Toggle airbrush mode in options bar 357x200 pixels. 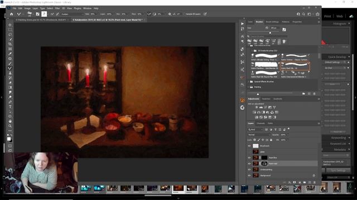pos(149,14)
